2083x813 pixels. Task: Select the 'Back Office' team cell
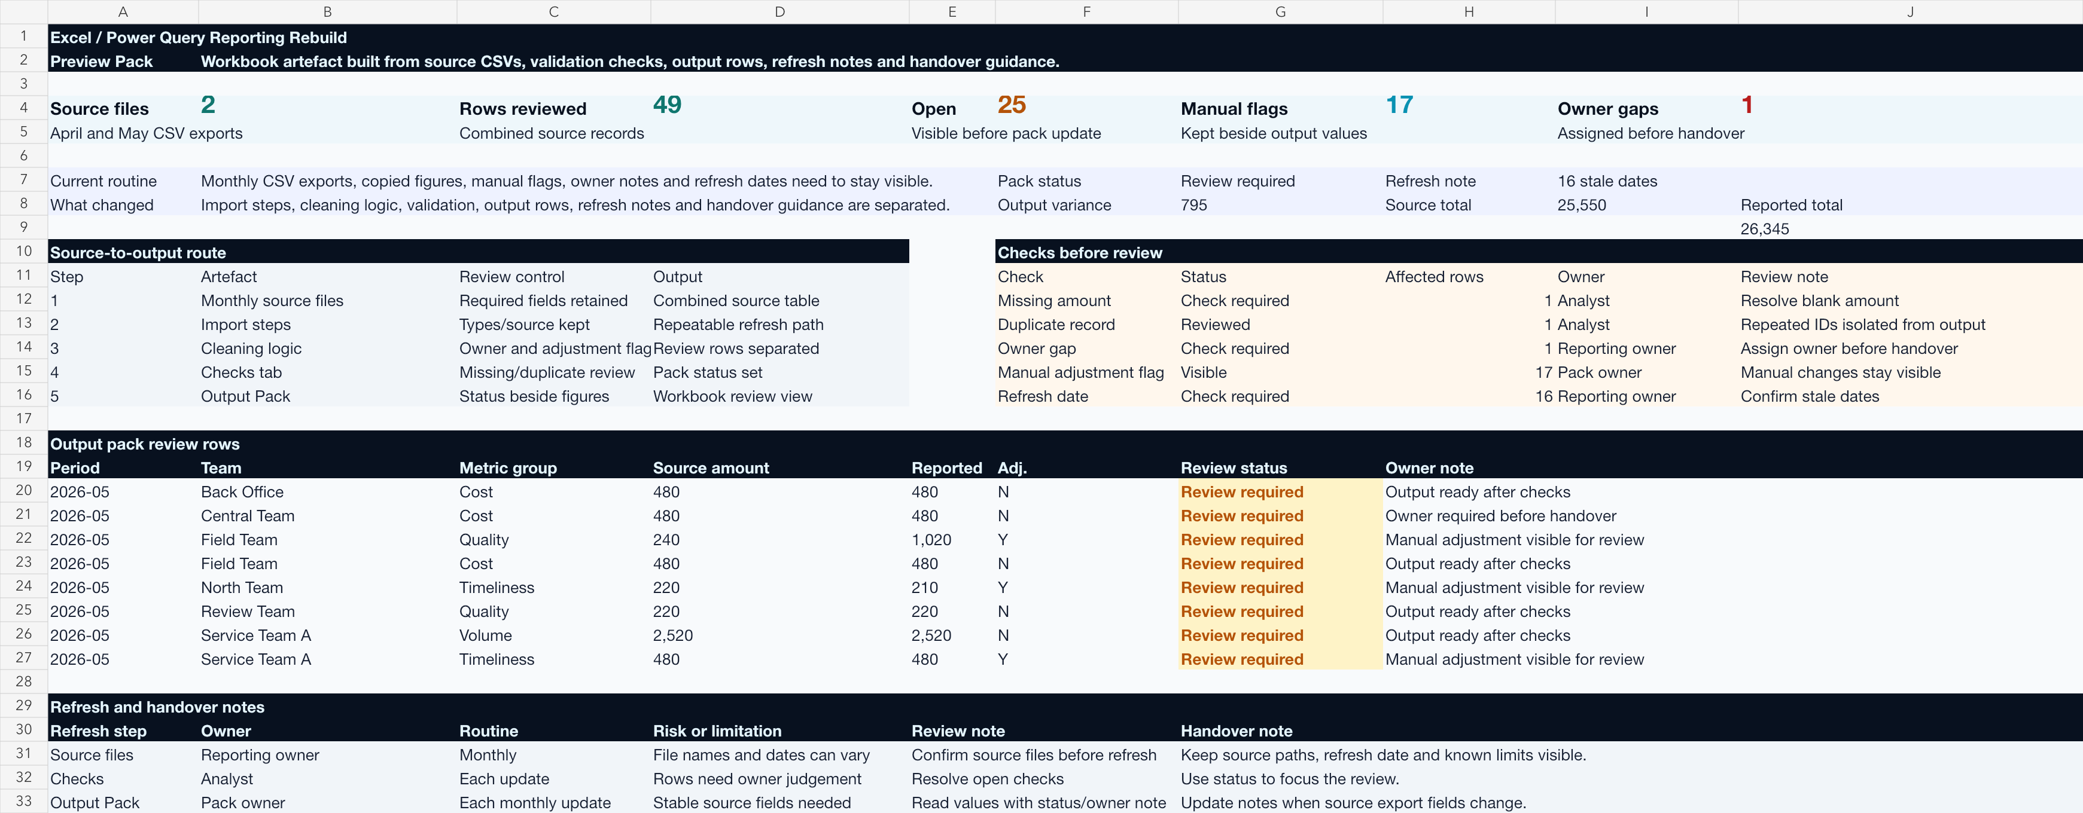click(x=242, y=491)
